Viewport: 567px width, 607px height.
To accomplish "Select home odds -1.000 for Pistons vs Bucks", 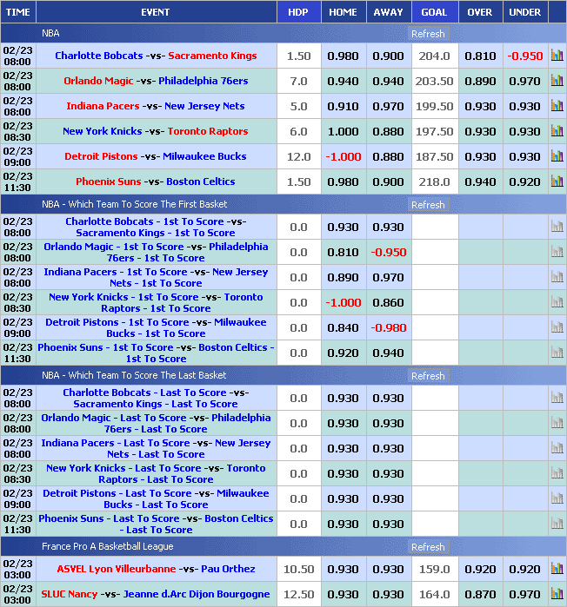I will click(343, 156).
